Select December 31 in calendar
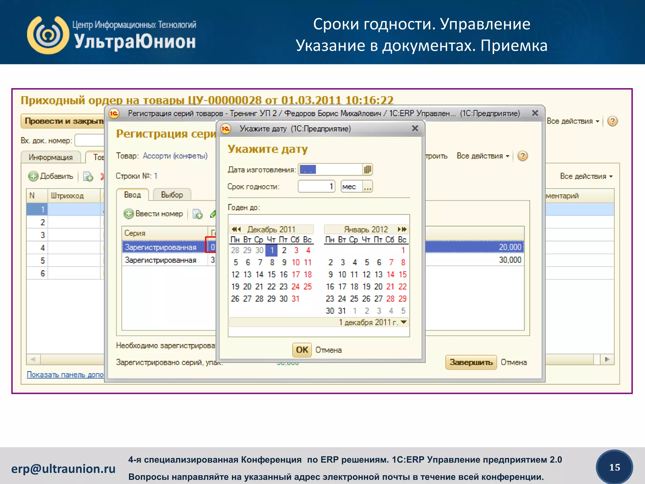Screen dimensions: 645x484 click(295, 299)
